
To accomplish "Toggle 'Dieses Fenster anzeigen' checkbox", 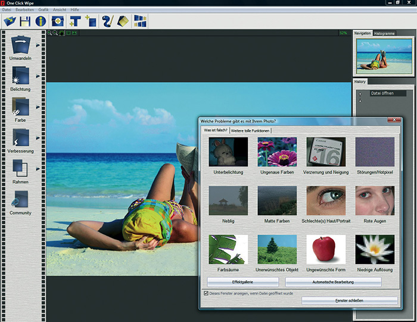I will pos(206,293).
